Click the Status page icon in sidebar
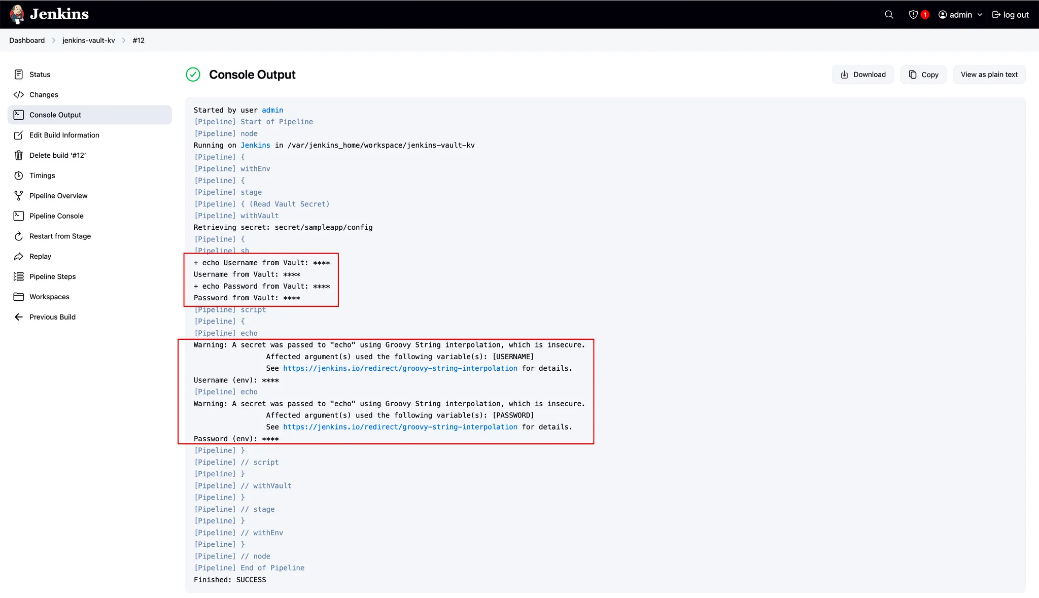 (19, 75)
